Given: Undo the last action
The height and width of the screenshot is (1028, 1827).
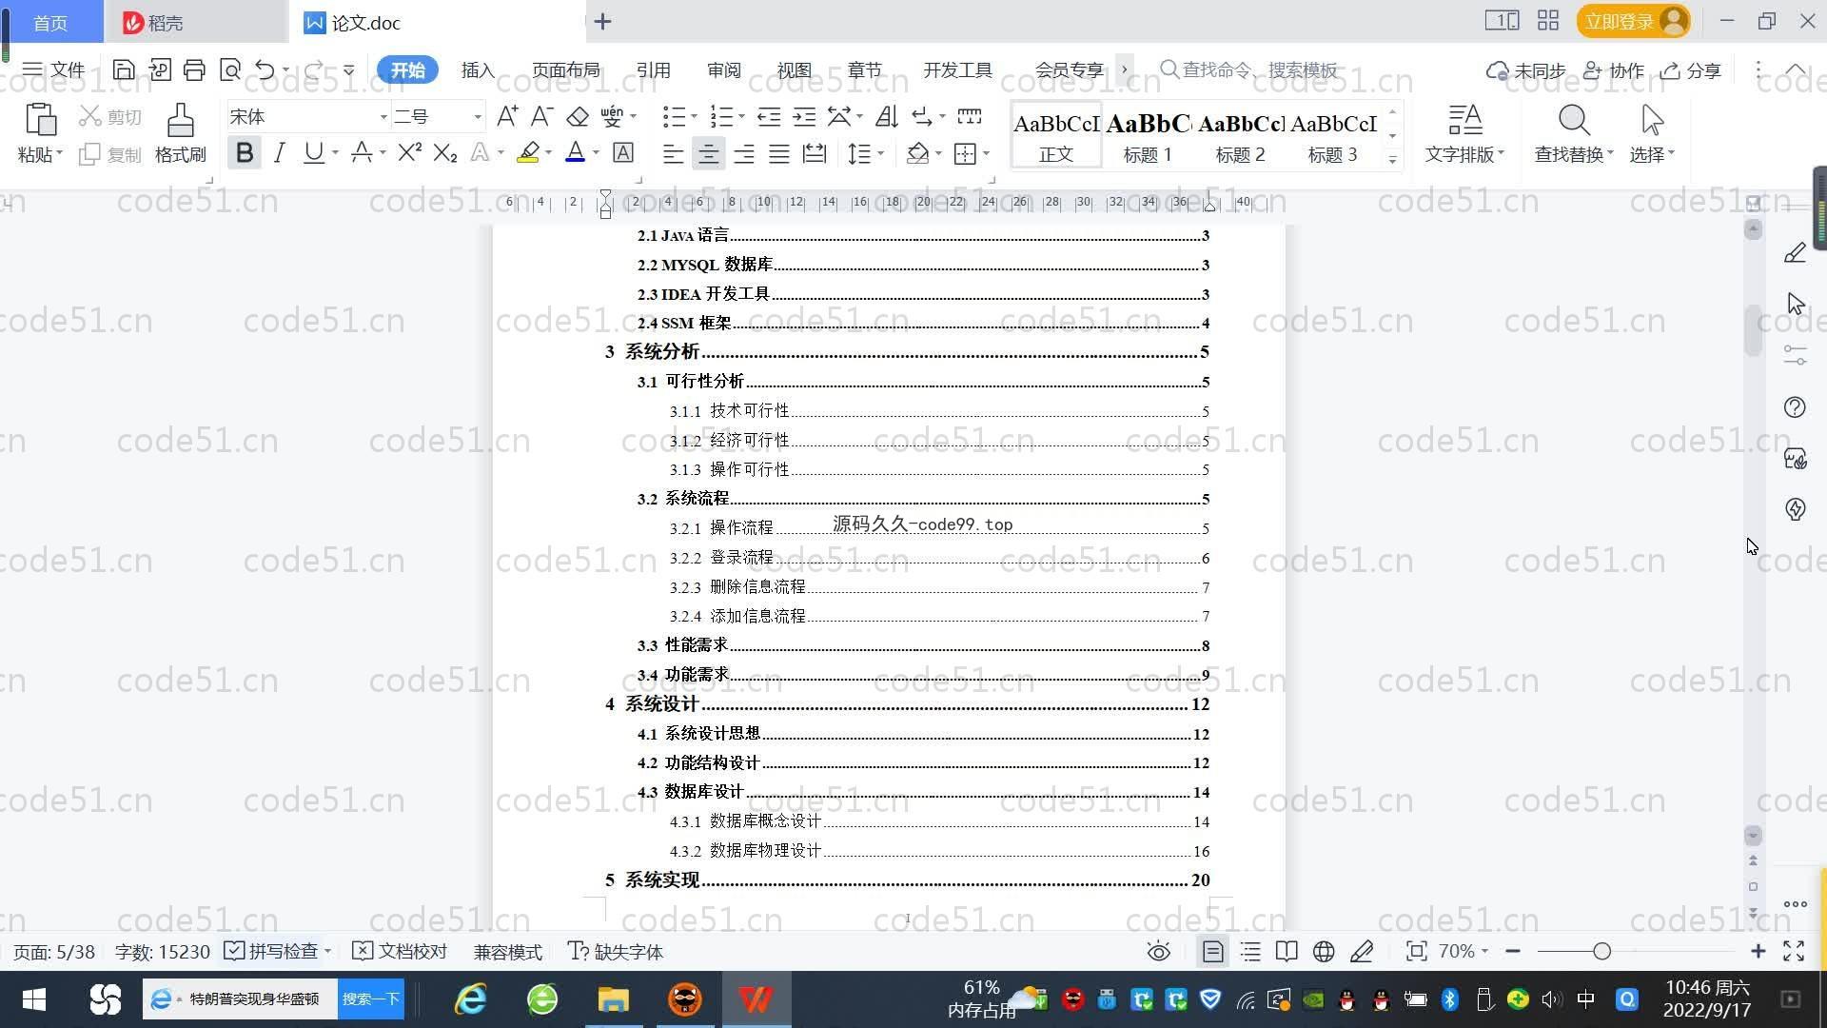Looking at the screenshot, I should click(x=265, y=69).
